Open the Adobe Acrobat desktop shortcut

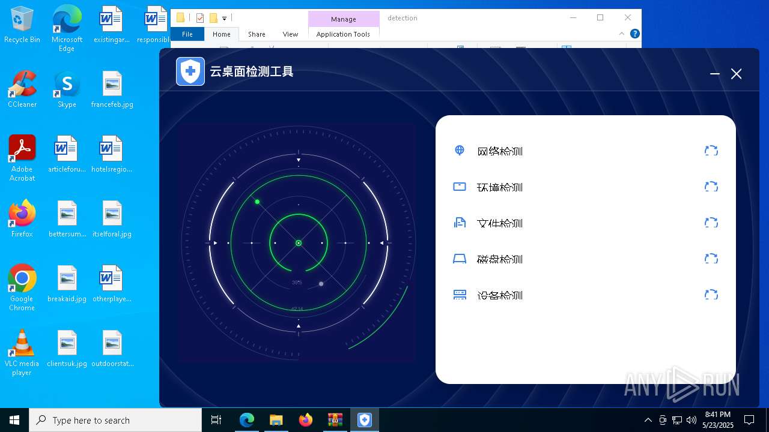(x=22, y=158)
